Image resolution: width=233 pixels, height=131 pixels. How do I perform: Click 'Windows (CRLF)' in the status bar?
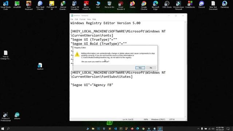point(158,119)
